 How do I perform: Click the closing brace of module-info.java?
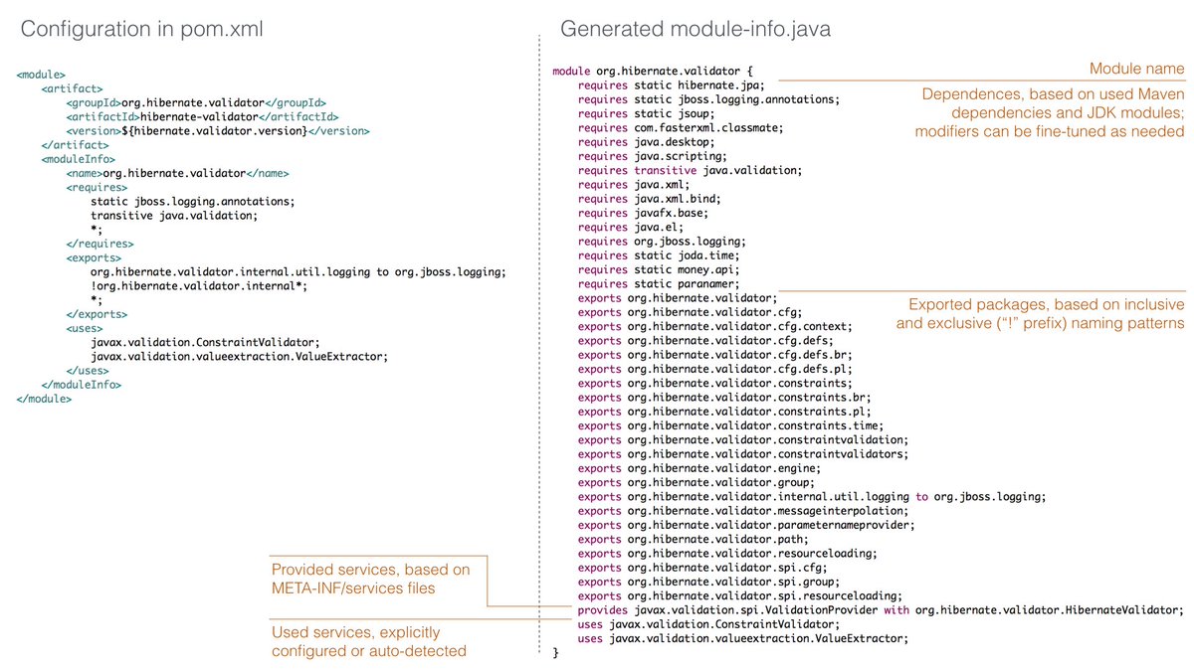(x=555, y=651)
